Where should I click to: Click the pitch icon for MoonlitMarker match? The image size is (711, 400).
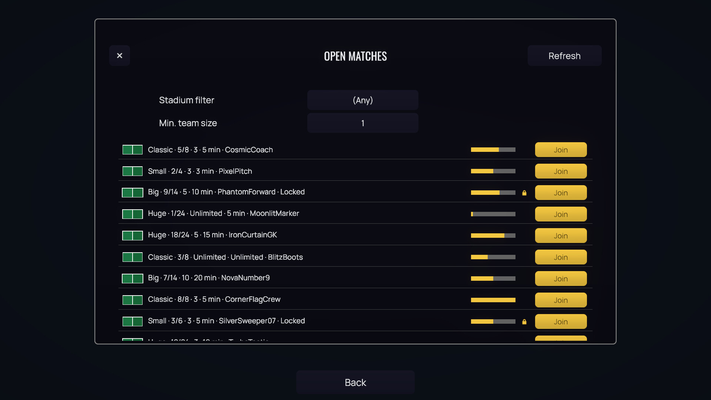pos(133,214)
